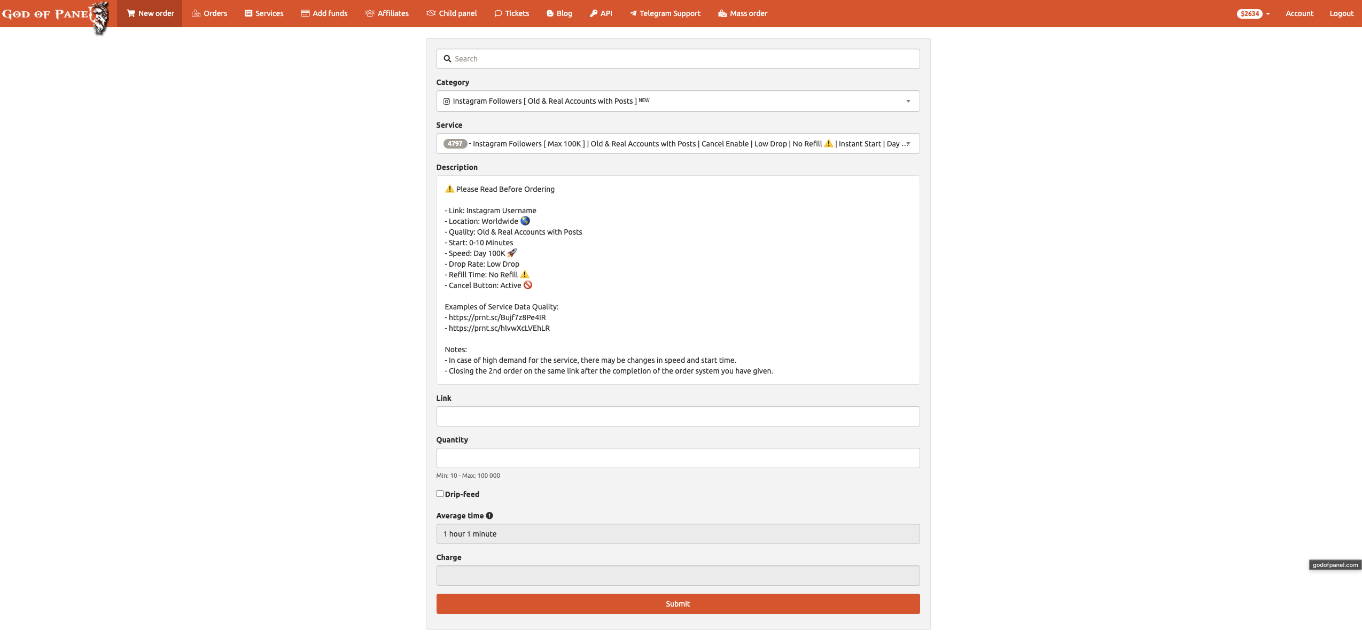The height and width of the screenshot is (637, 1362).
Task: Go to the Mass order page
Action: coord(743,13)
